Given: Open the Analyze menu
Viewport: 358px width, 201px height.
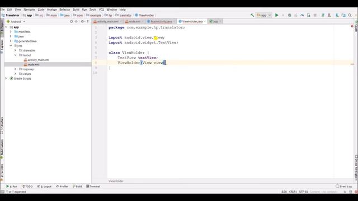Looking at the screenshot, I should [52, 9].
